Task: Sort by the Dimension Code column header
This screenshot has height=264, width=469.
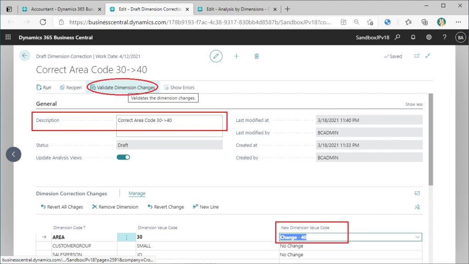Action: pos(70,228)
